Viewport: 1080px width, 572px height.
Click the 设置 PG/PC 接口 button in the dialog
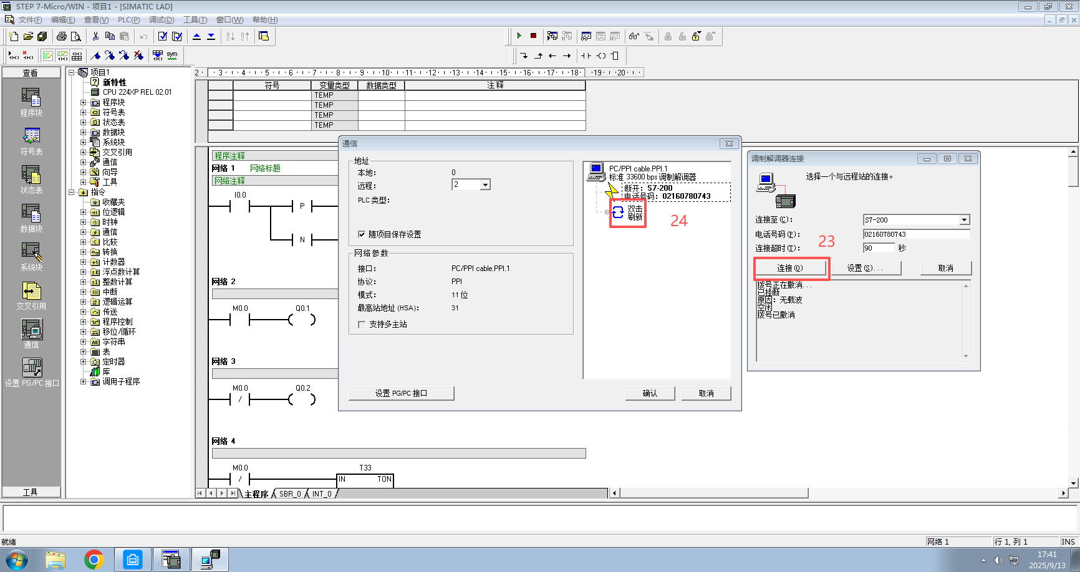(401, 393)
